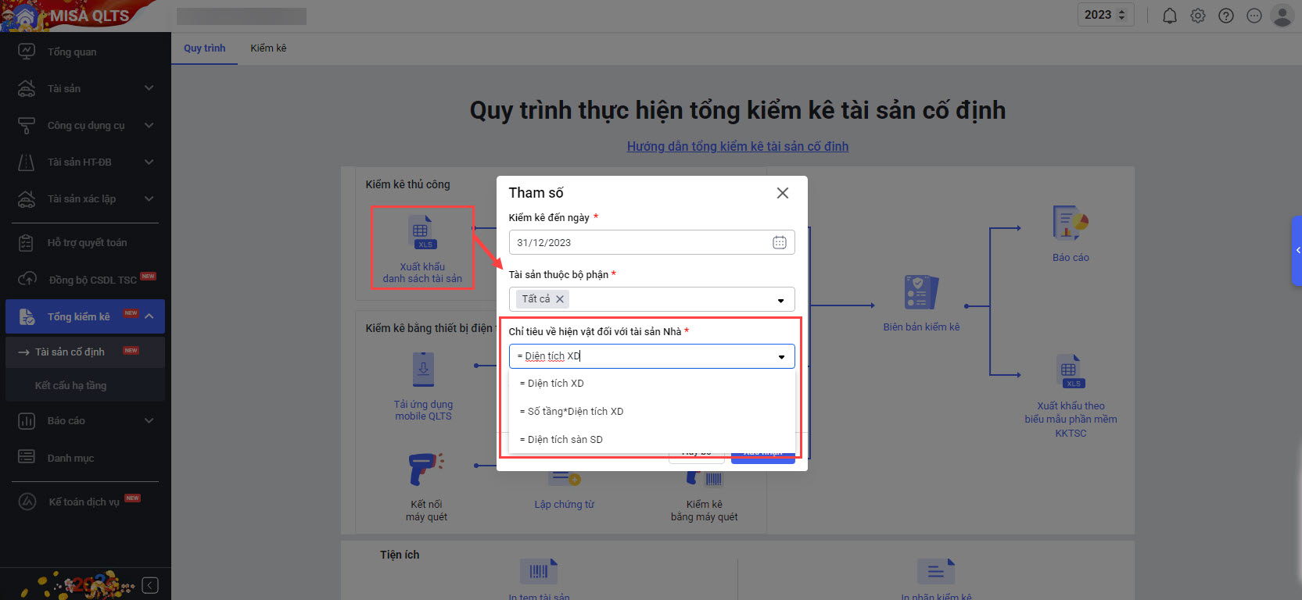Image resolution: width=1302 pixels, height=600 pixels.
Task: Click the Tài sản xác lập sidebar icon
Action: [x=27, y=198]
